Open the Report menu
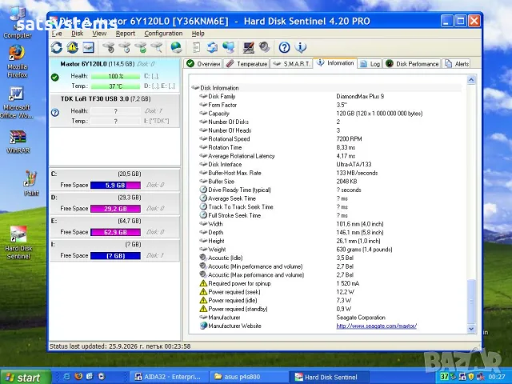Viewport: 512px width, 384px height. click(125, 34)
